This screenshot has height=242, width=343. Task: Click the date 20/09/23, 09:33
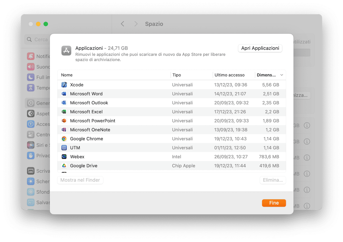(231, 121)
